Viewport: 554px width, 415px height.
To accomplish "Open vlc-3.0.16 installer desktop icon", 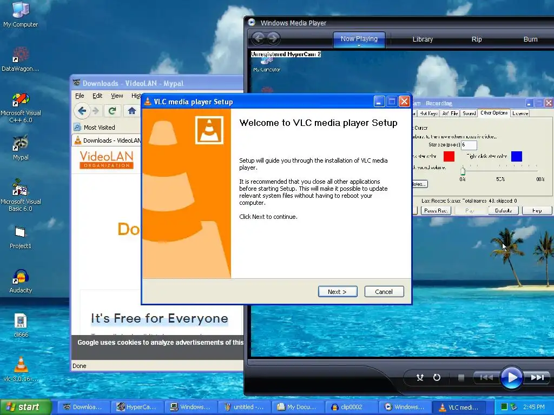I will (21, 370).
